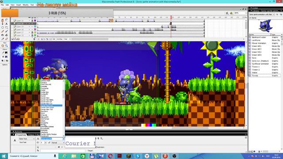Select the Lasso tool
This screenshot has width=283, height=159.
[7, 19]
